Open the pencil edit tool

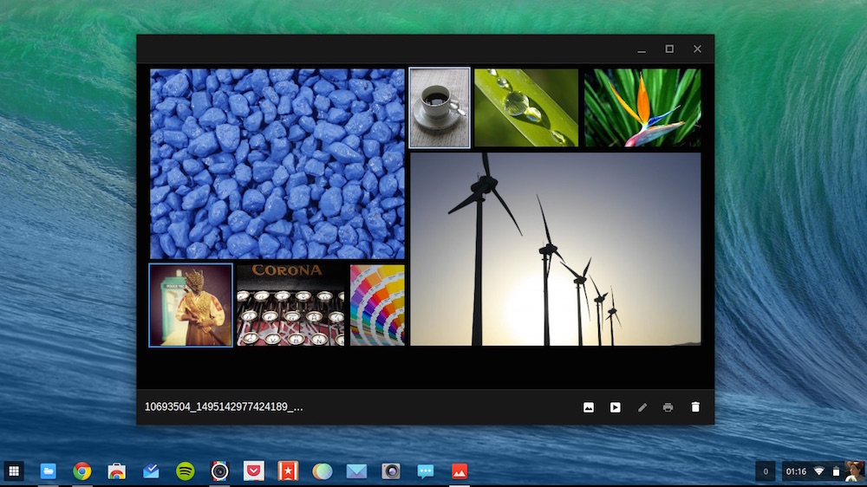point(642,407)
